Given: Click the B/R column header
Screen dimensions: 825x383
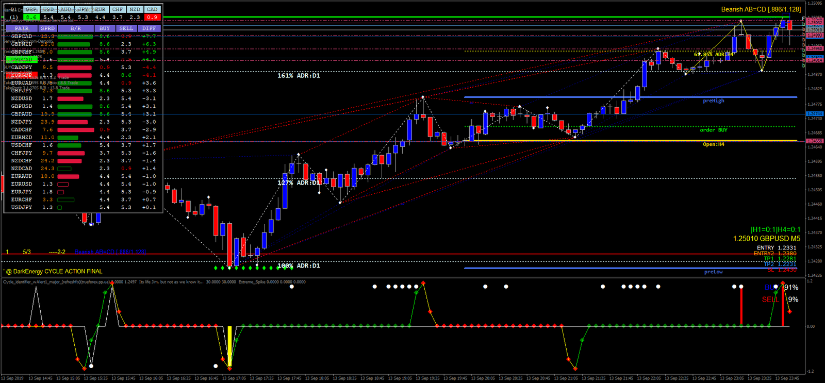Looking at the screenshot, I should point(75,28).
